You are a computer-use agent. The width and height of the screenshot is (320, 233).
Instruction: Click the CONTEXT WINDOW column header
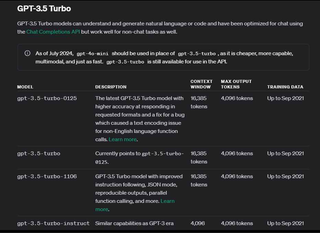click(202, 84)
